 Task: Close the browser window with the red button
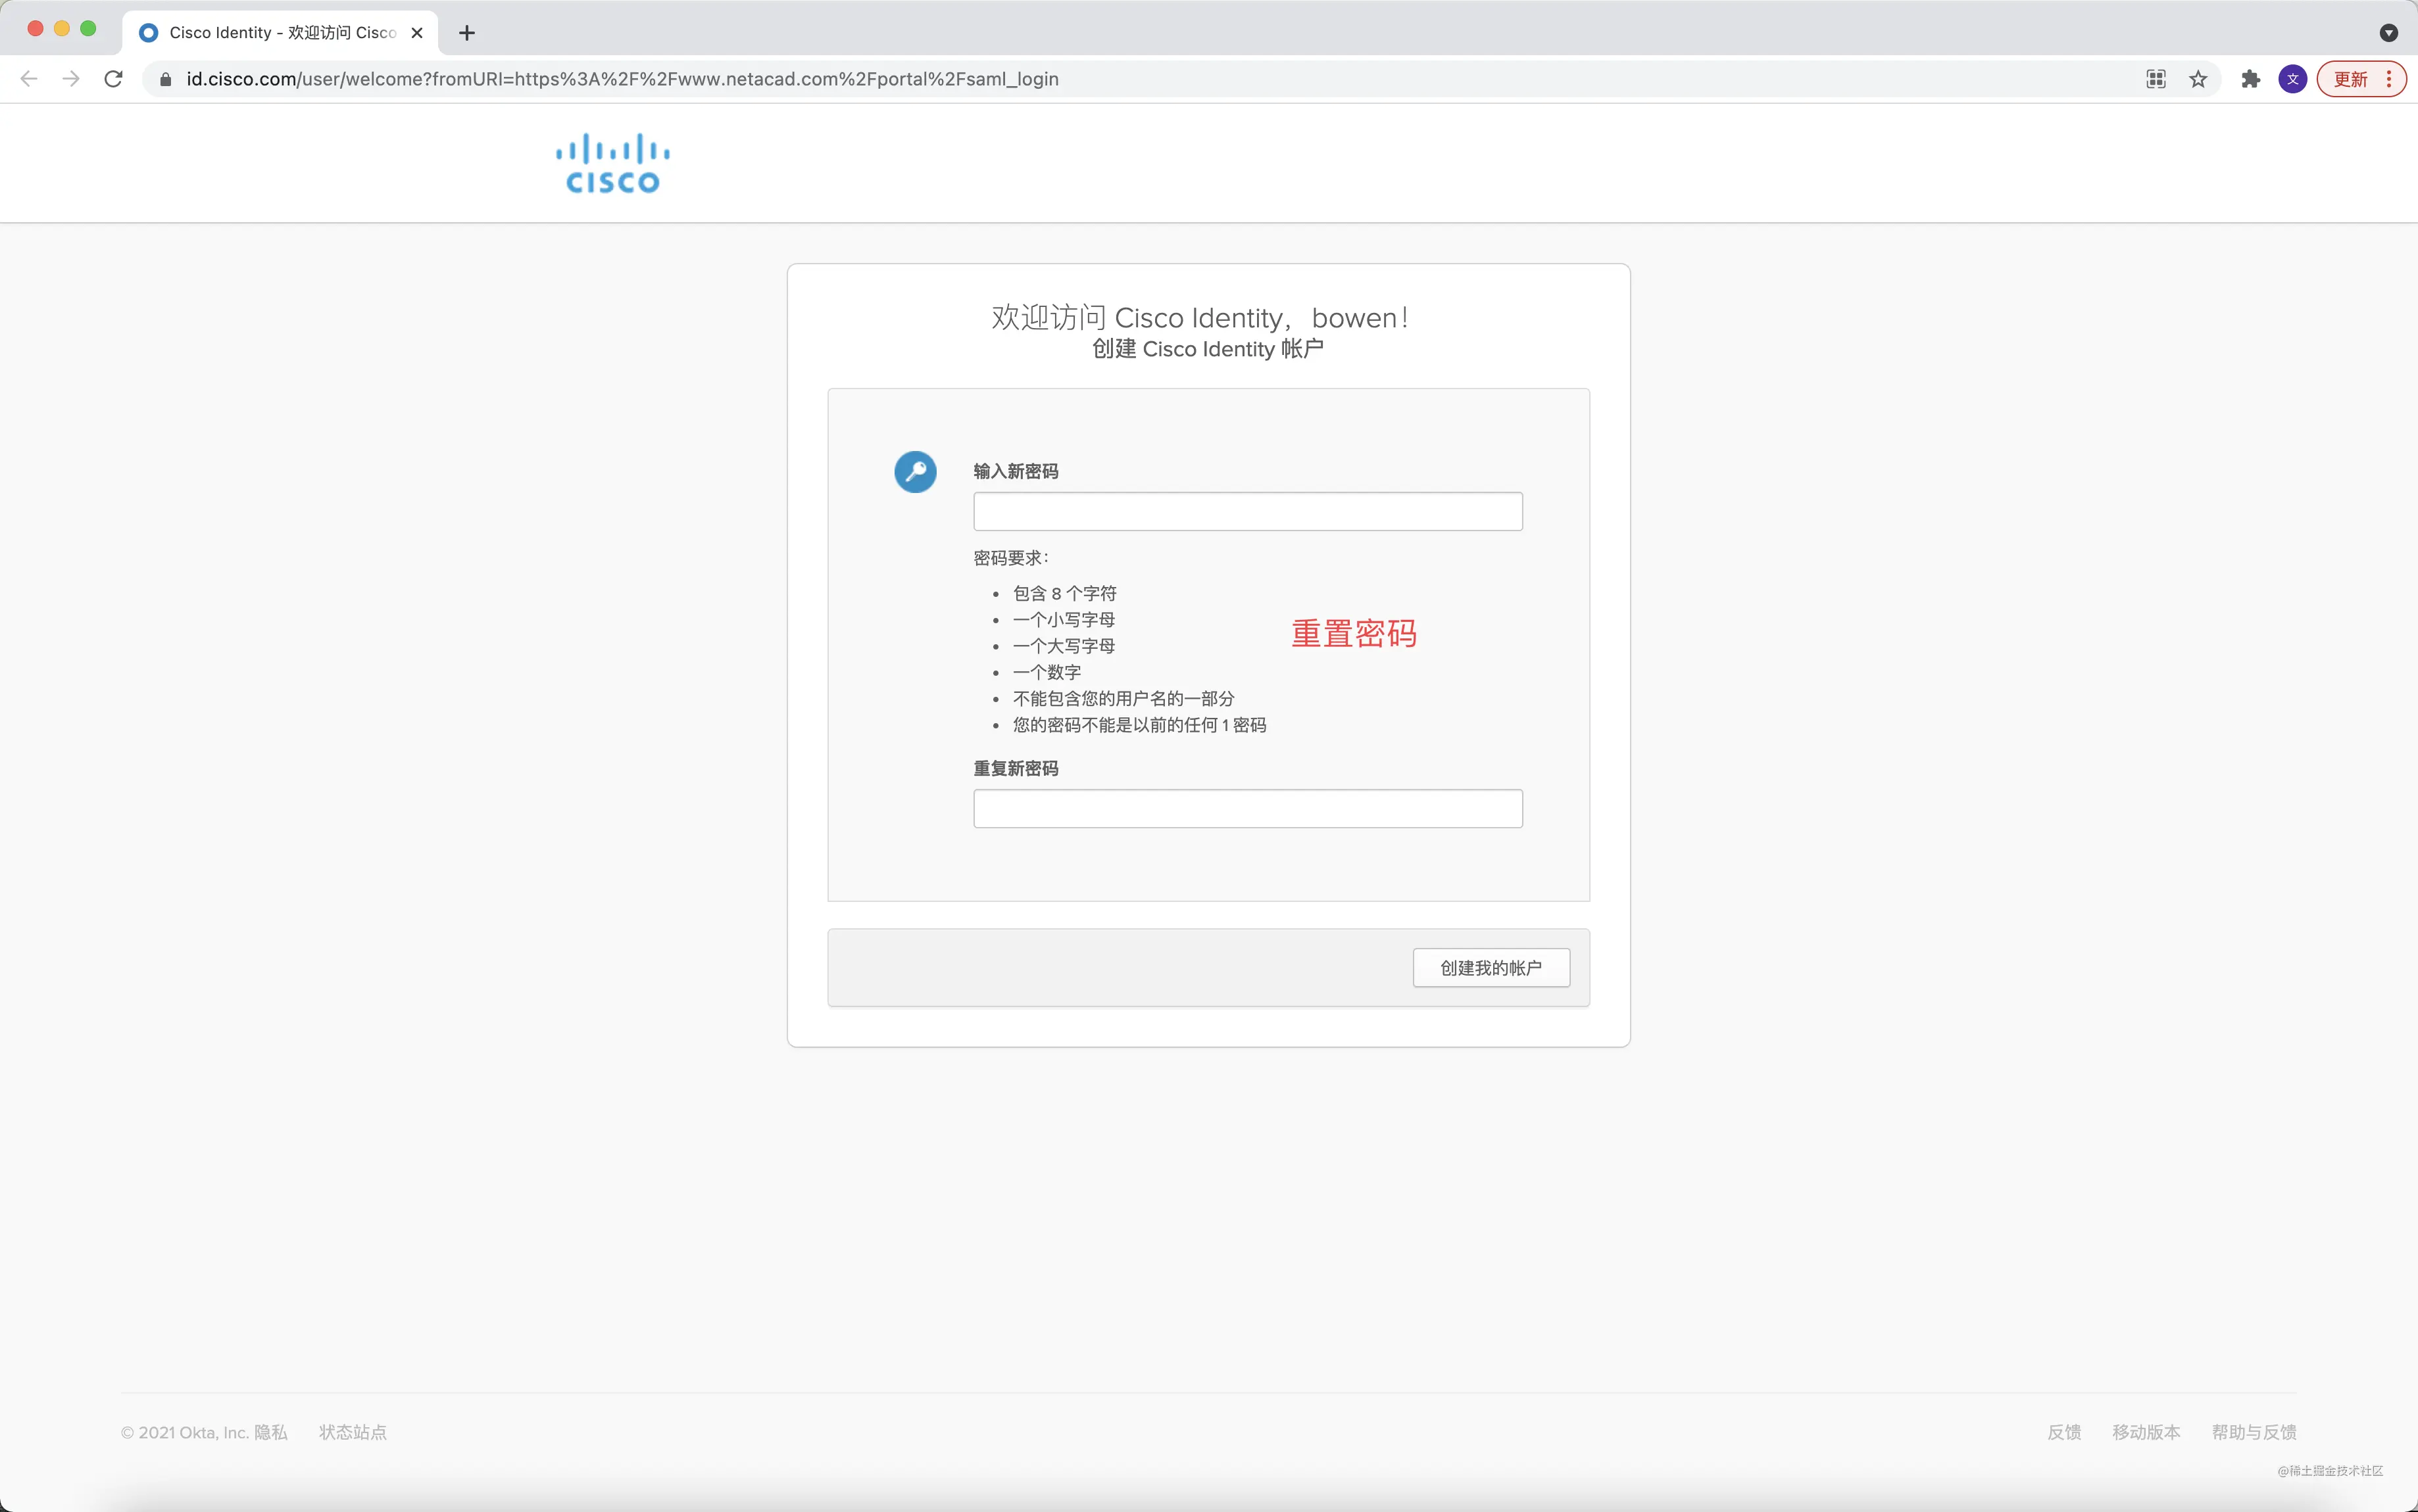(x=35, y=29)
